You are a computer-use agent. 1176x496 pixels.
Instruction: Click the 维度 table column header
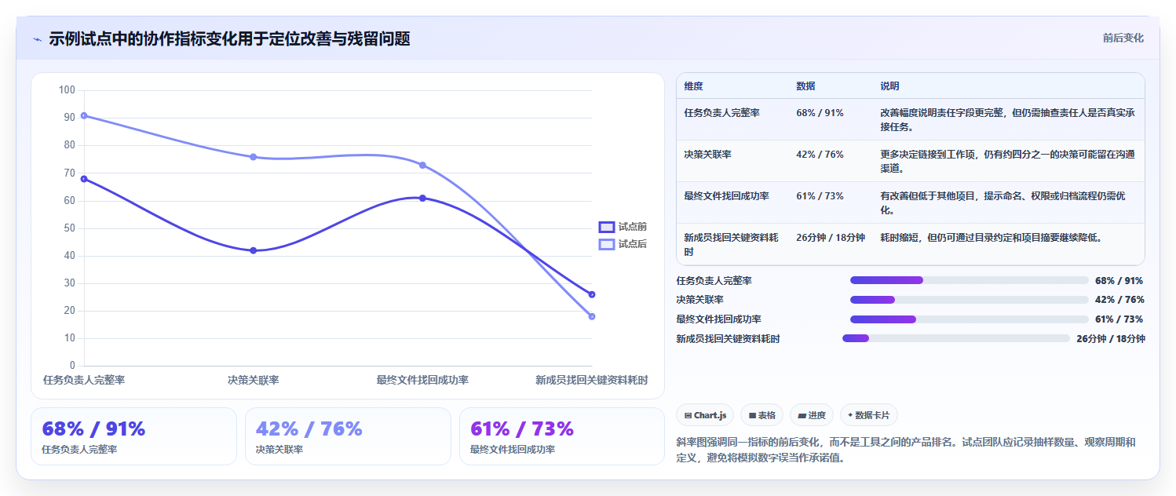[694, 86]
